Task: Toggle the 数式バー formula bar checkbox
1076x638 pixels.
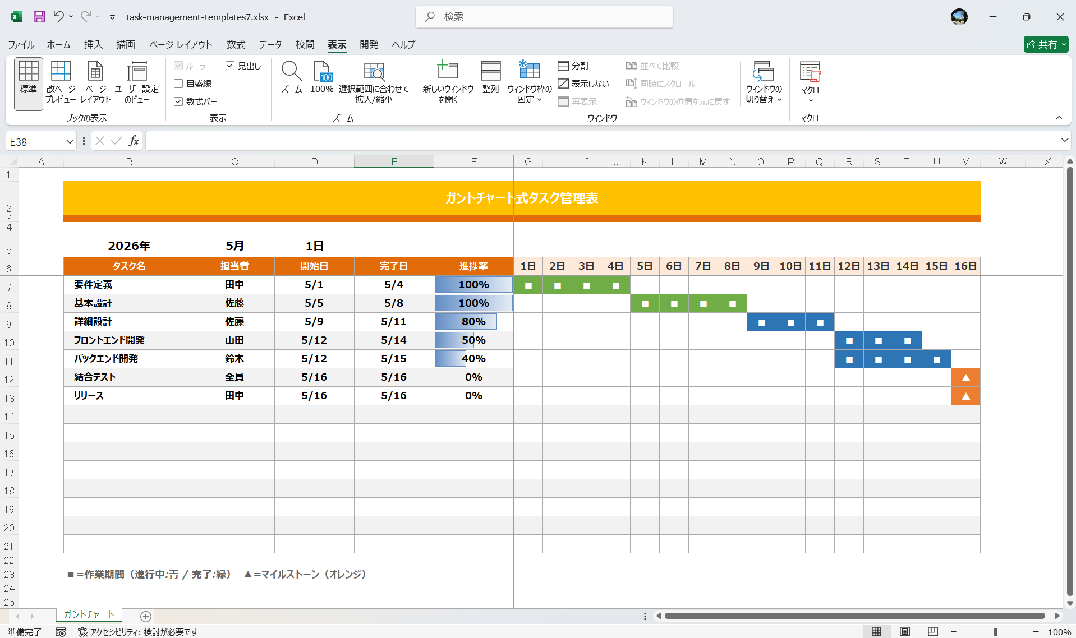Action: [x=178, y=101]
